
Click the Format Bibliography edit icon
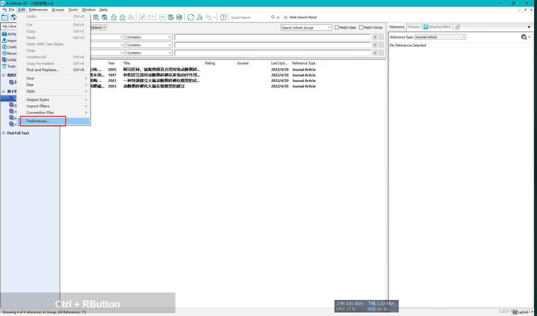171,17
